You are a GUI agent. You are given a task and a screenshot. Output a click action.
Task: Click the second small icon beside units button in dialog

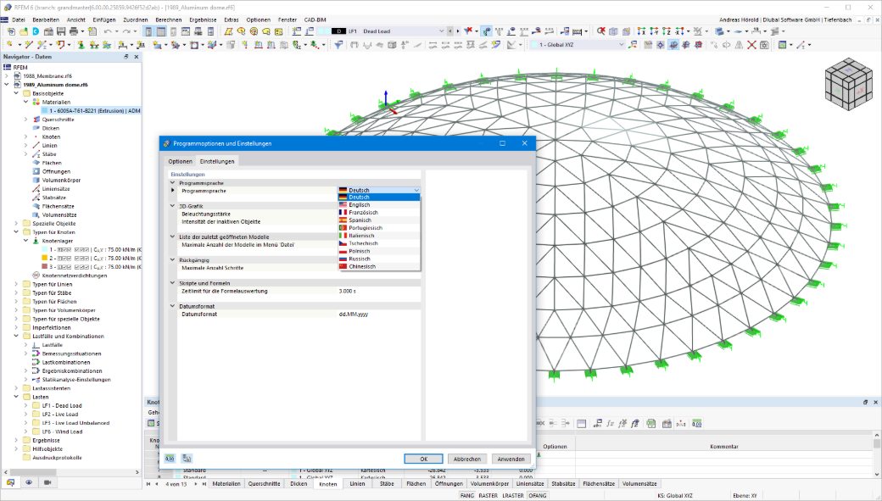pos(187,459)
